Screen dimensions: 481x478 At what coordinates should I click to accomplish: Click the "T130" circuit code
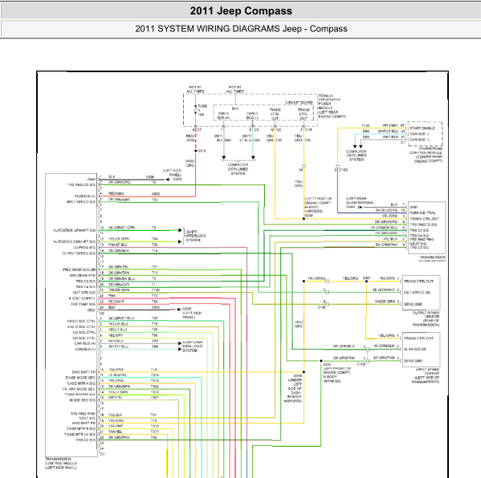(x=156, y=290)
